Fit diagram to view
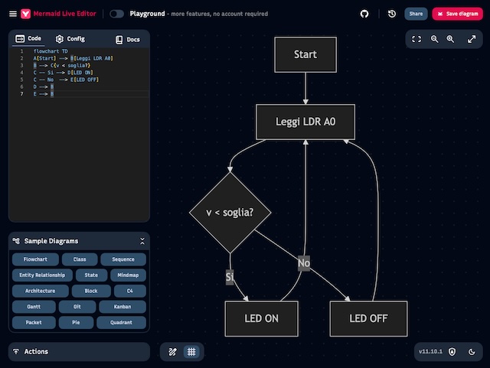 point(416,39)
